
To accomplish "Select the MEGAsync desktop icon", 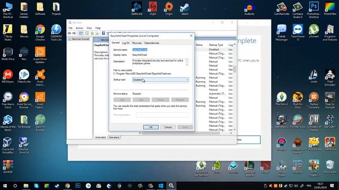I will point(8,76).
